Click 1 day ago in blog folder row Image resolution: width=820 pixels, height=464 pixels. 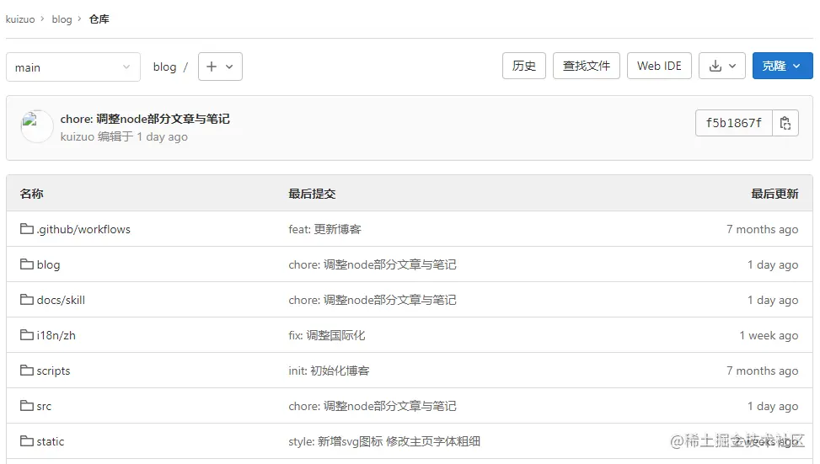[x=773, y=265]
